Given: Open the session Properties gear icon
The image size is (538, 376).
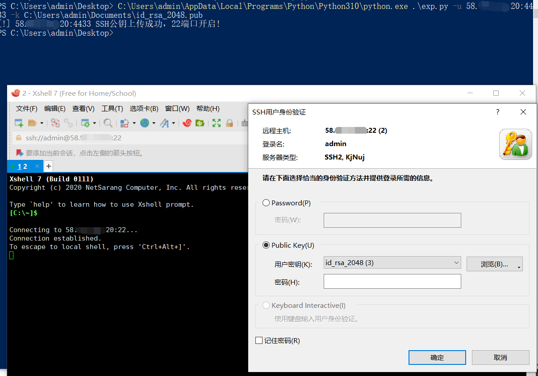Looking at the screenshot, I should 85,123.
